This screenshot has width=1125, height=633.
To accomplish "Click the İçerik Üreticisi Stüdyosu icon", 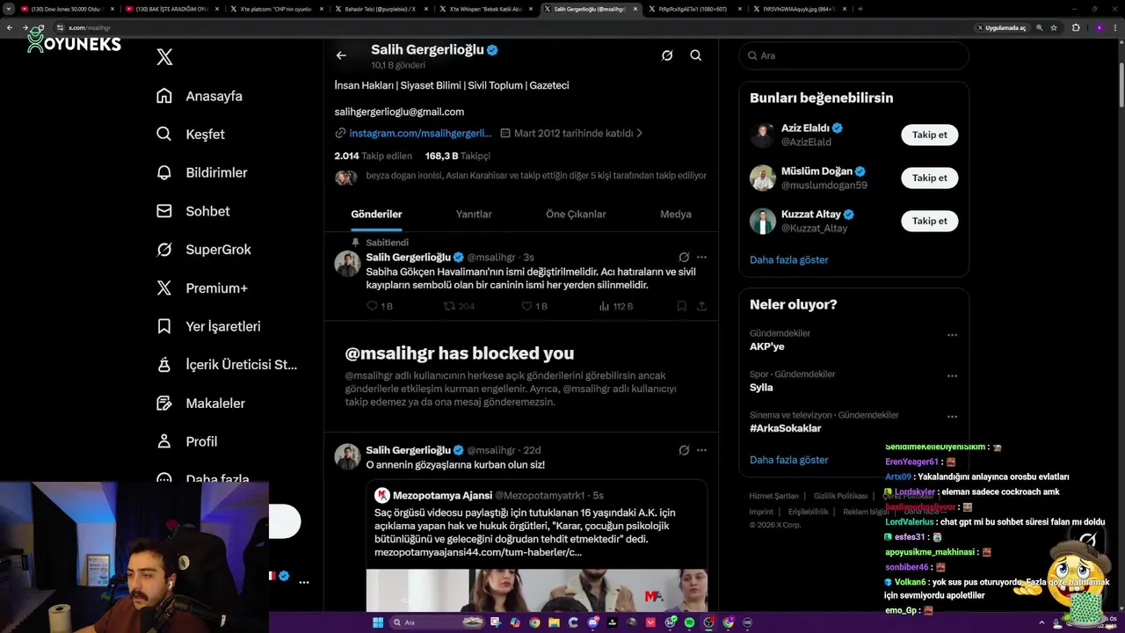I will [x=164, y=365].
